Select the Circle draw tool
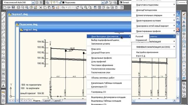The height and width of the screenshot is (105, 188). click(x=3, y=38)
